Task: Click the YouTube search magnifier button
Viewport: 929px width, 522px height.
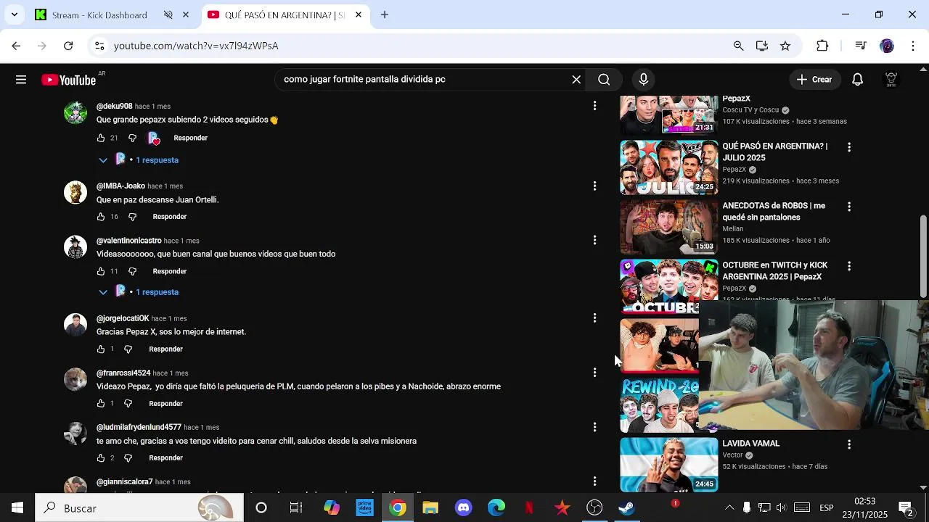Action: (x=604, y=80)
